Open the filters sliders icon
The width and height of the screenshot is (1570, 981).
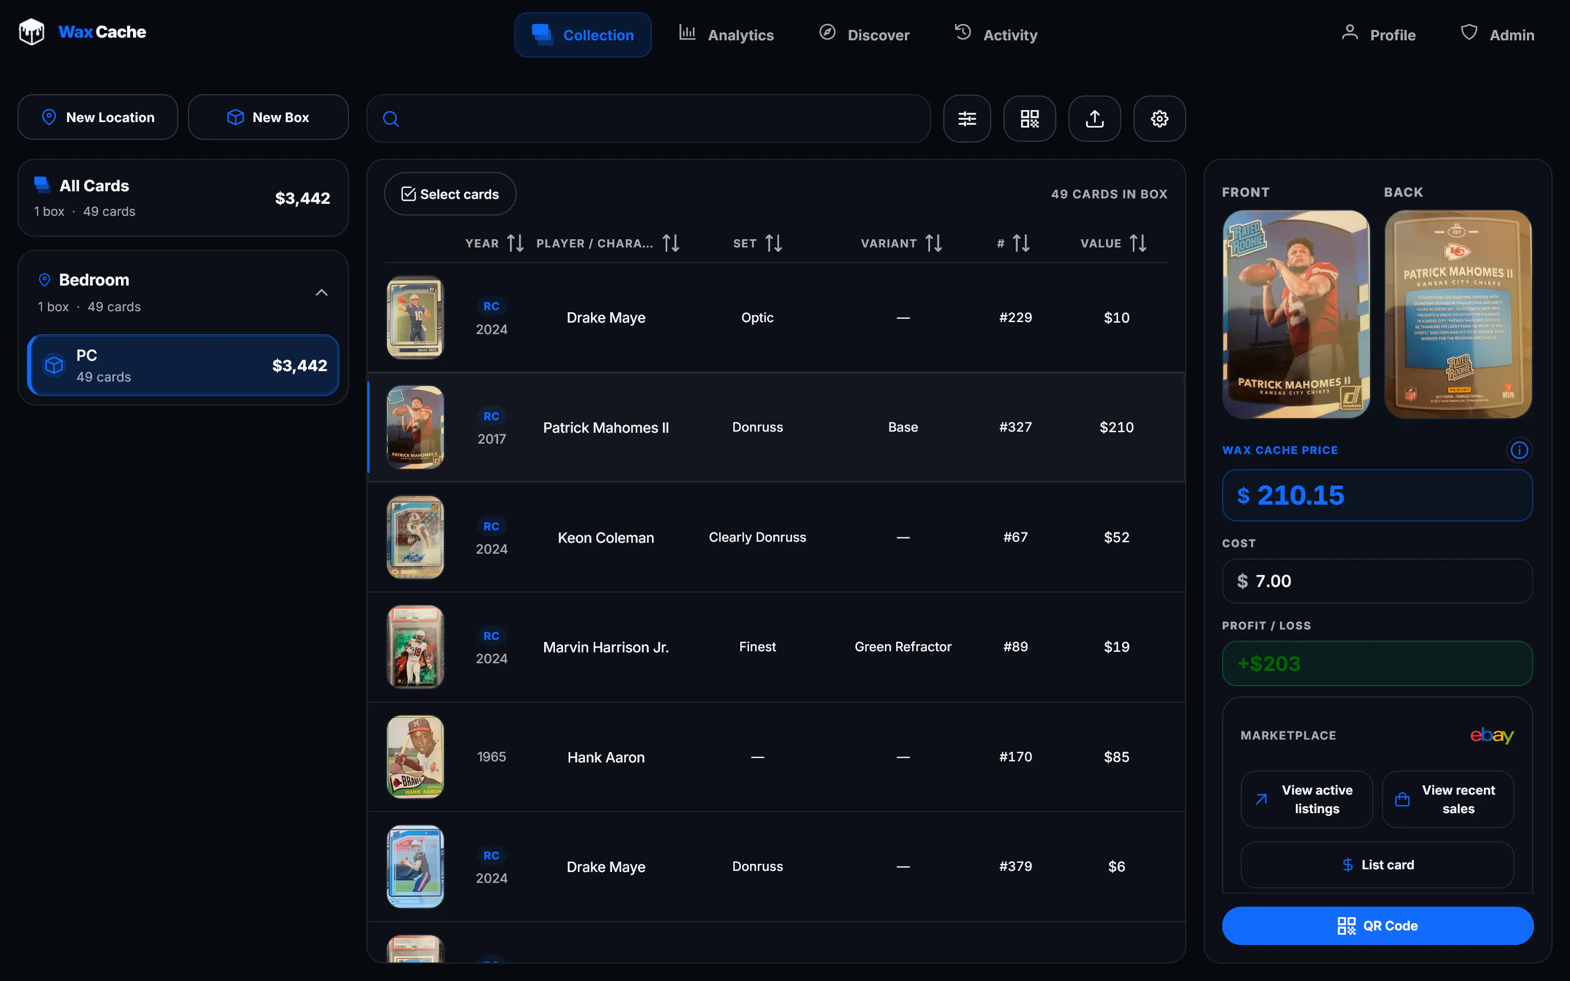click(x=967, y=119)
